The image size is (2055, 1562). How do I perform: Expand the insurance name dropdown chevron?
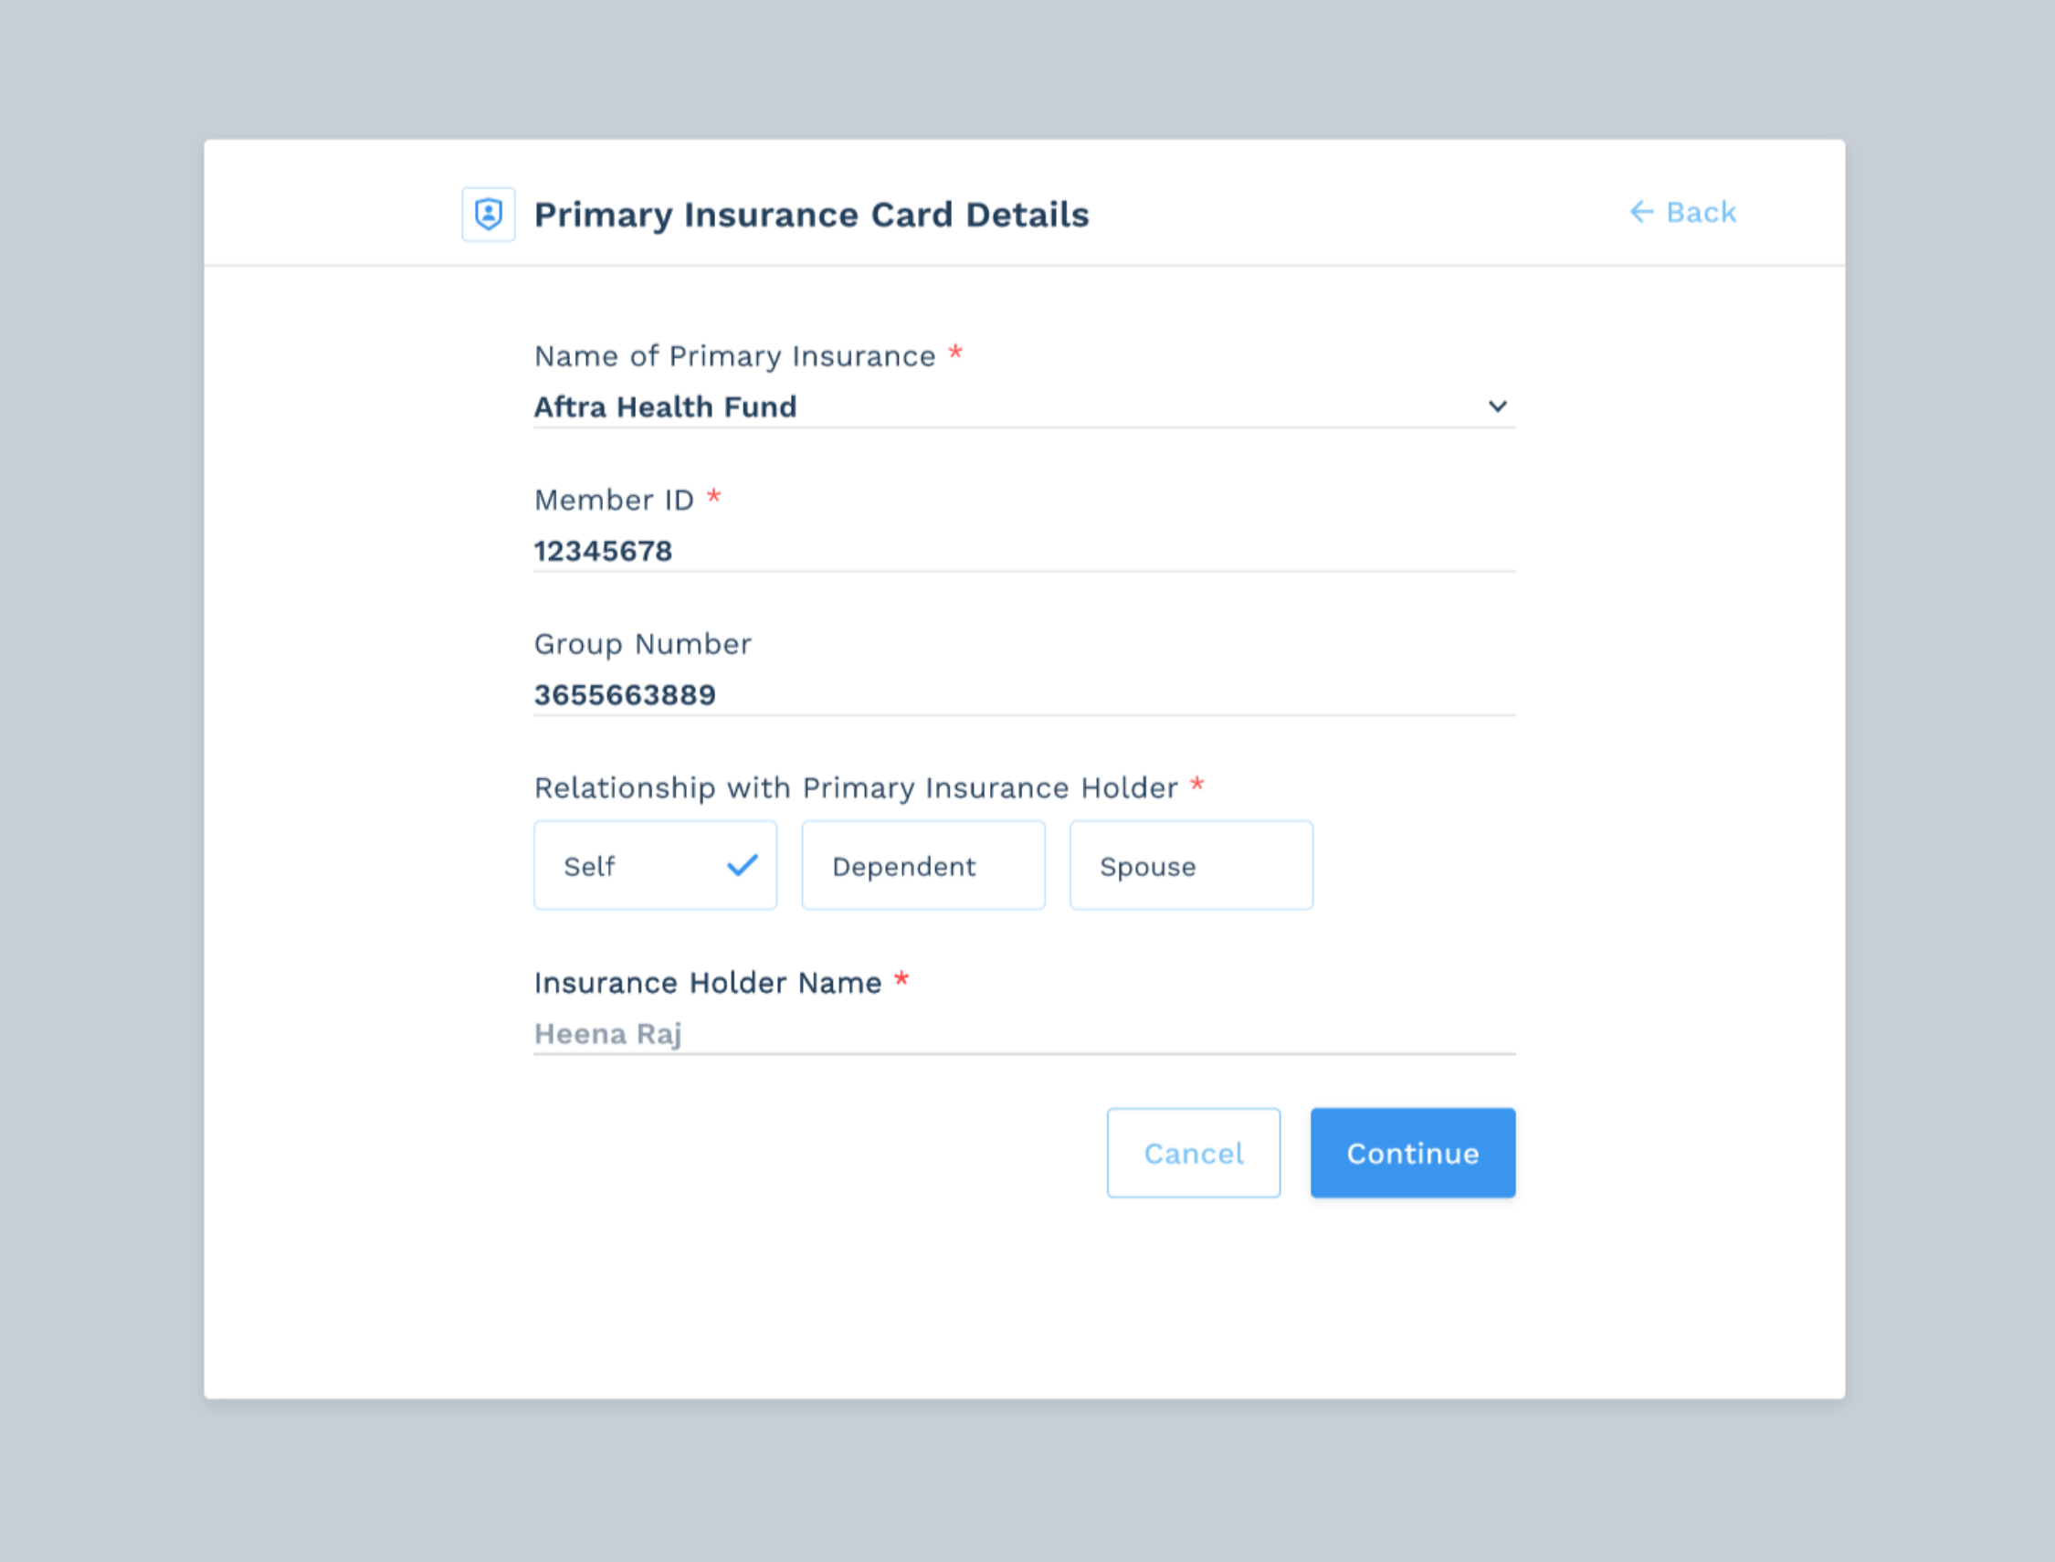[1496, 406]
